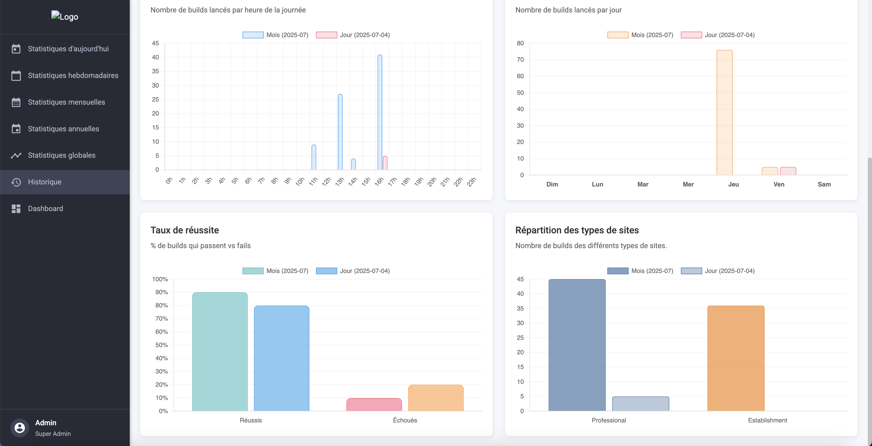Click the vertical page scrollbar thumb
872x446 pixels.
[x=869, y=301]
